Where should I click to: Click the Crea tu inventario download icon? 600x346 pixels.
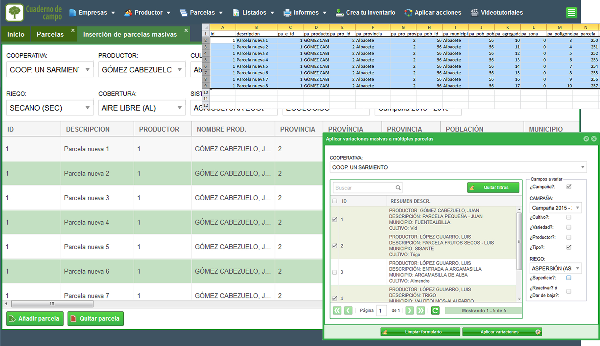click(x=339, y=13)
